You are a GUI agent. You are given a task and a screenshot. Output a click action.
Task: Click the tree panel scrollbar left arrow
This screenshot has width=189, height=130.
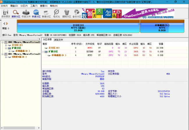pos(2,128)
